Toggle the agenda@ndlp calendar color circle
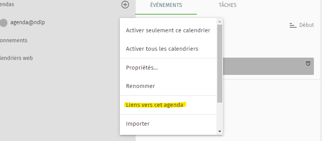 point(3,23)
